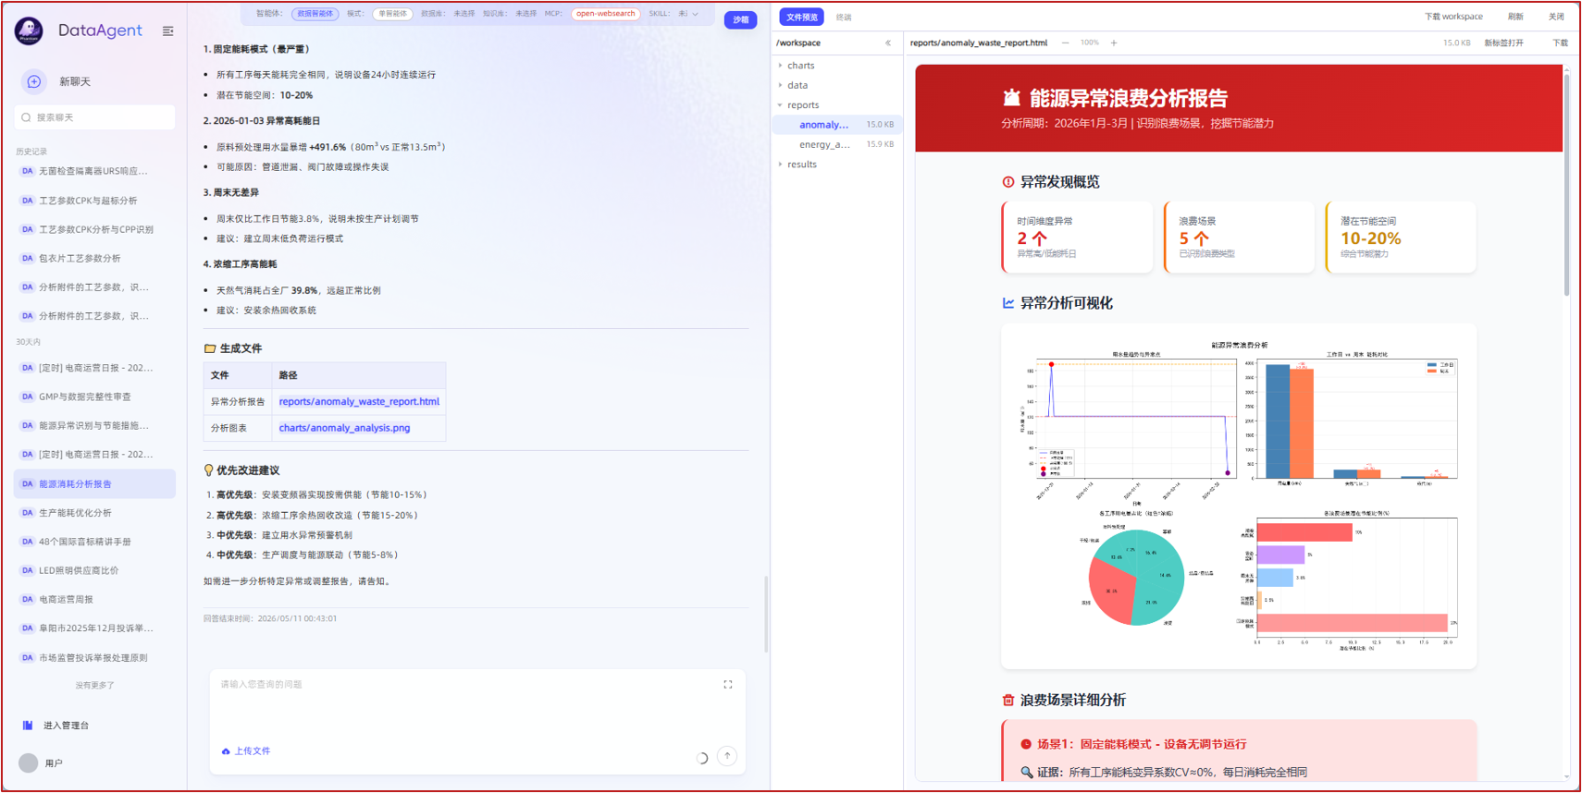Image resolution: width=1582 pixels, height=793 pixels.
Task: Click the trash icon beside 浪费场景详细分析
Action: point(1008,701)
